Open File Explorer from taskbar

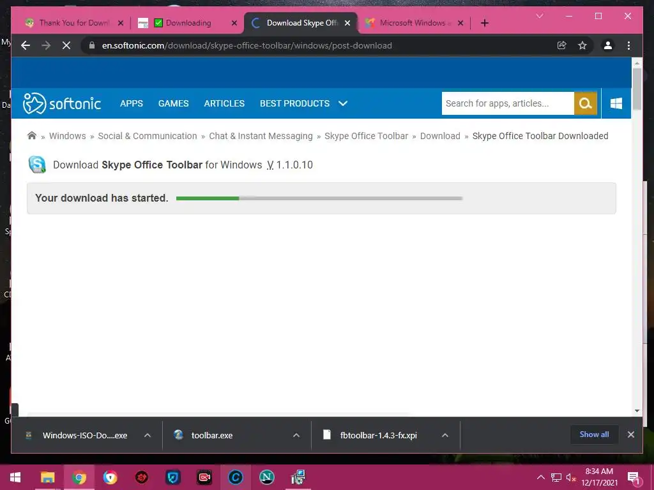(x=47, y=477)
